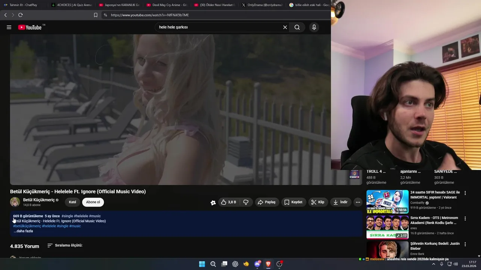Switch to the 4CHOICES AI Quiz Arena tab

point(71,5)
